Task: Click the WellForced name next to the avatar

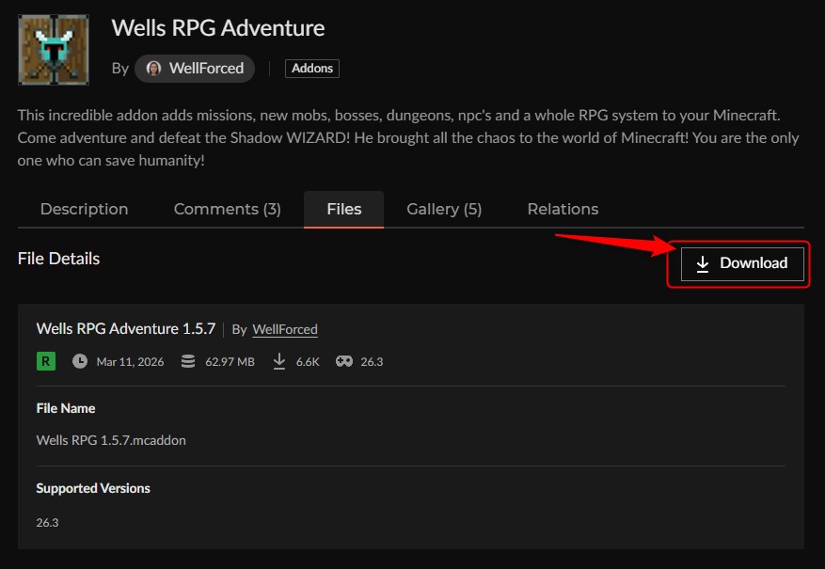Action: pyautogui.click(x=205, y=68)
